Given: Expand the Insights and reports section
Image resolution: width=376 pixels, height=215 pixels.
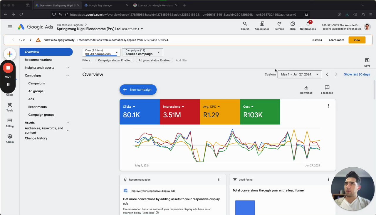Looking at the screenshot, I should (46, 68).
